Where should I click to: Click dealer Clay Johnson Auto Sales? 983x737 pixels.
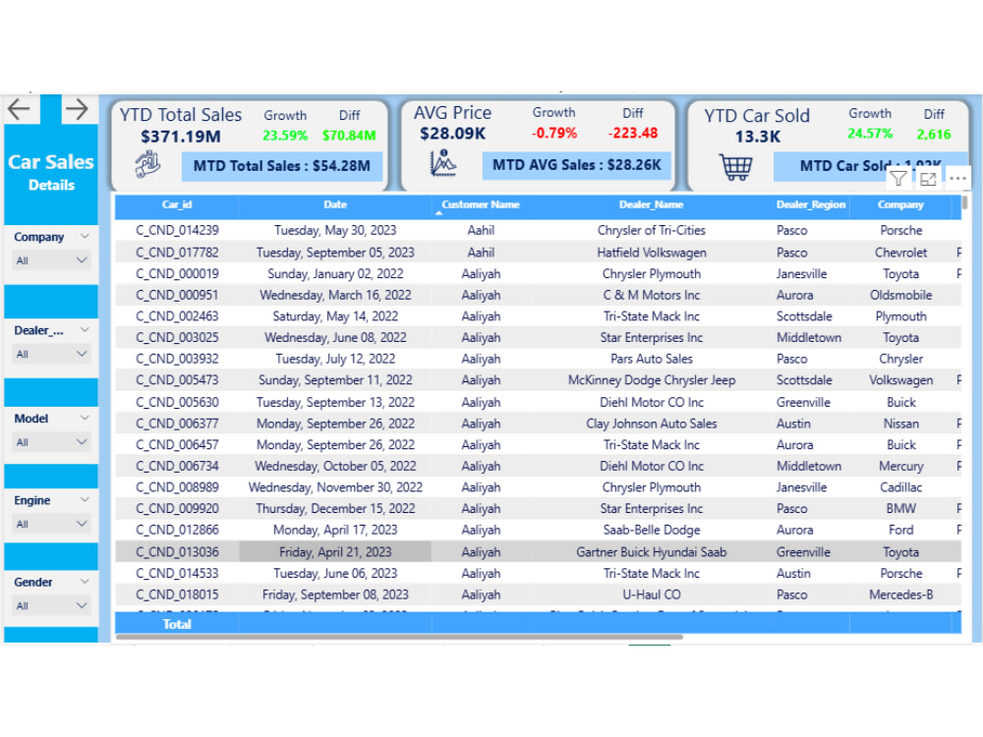652,424
